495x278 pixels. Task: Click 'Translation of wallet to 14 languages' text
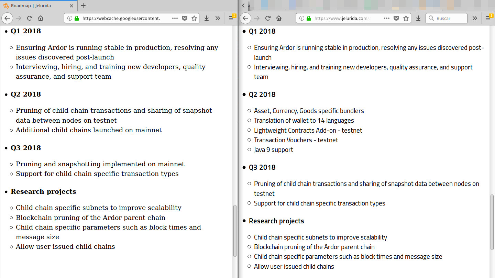[x=304, y=120]
